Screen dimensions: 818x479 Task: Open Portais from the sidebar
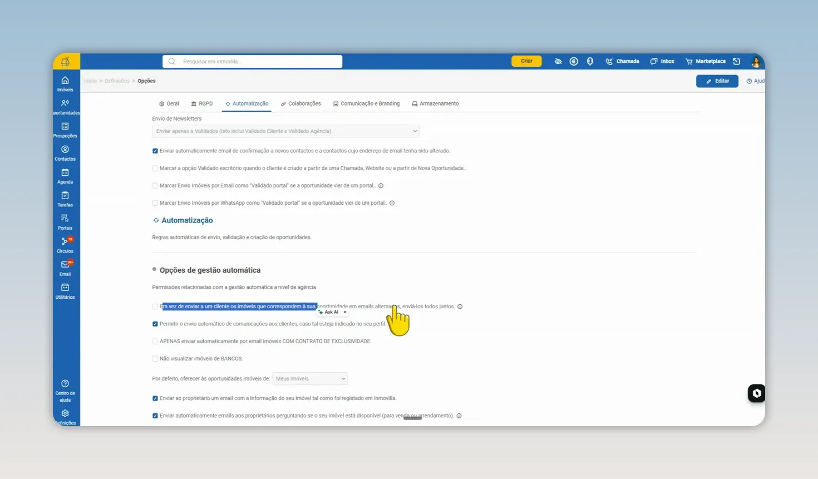65,222
